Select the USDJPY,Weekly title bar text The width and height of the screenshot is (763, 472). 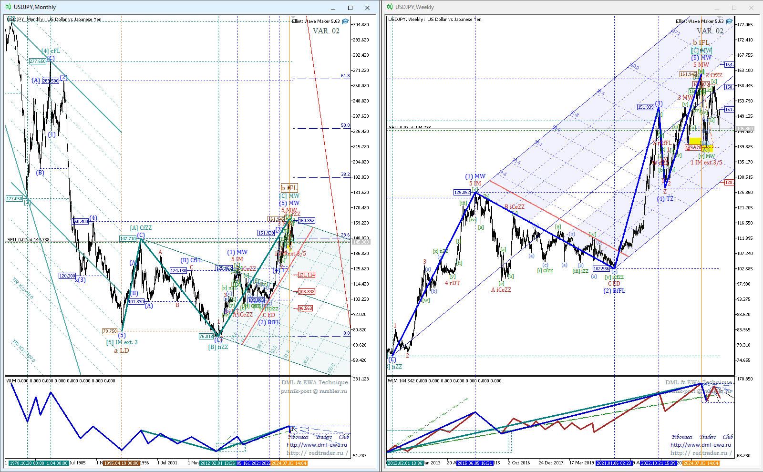click(415, 7)
